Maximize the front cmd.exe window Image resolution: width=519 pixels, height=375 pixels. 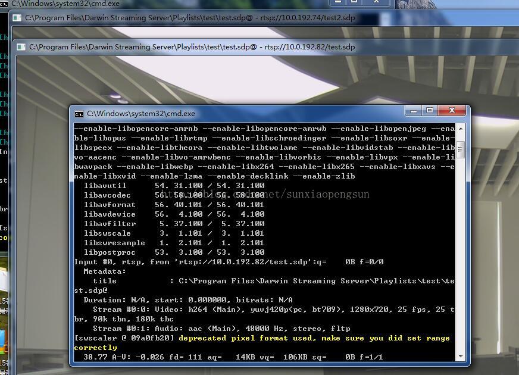tap(430, 111)
